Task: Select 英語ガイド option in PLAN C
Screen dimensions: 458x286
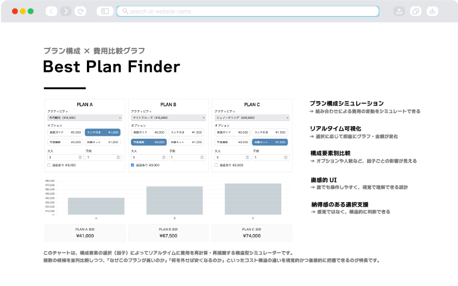Action: [232, 132]
